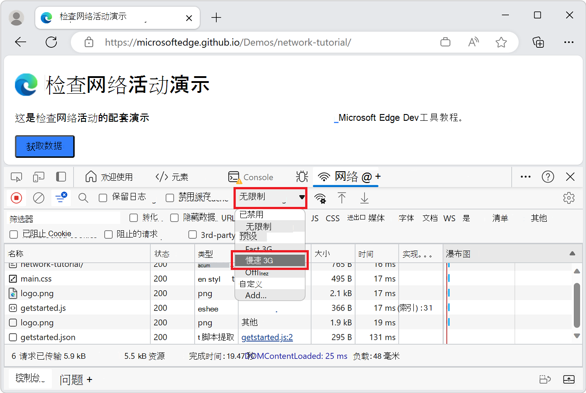Open the Collections icon
586x393 pixels.
pyautogui.click(x=538, y=42)
